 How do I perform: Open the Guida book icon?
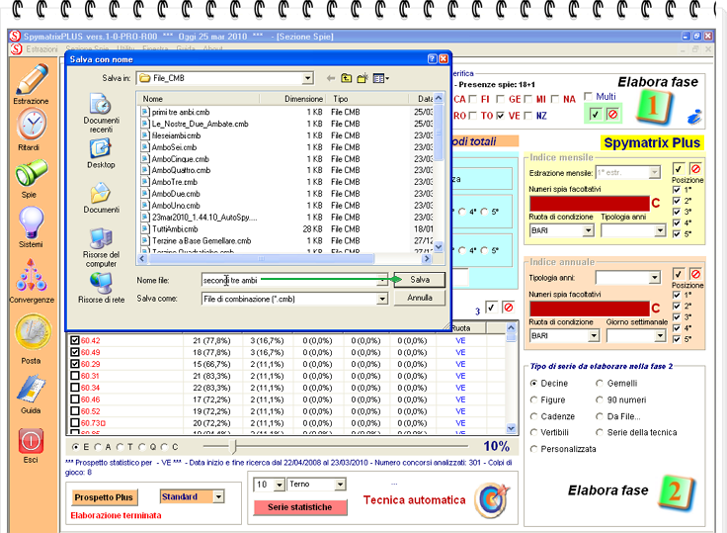pos(32,389)
